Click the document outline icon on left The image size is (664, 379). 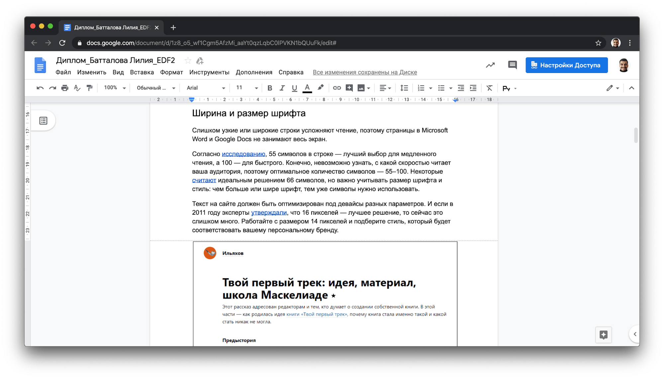(x=44, y=120)
